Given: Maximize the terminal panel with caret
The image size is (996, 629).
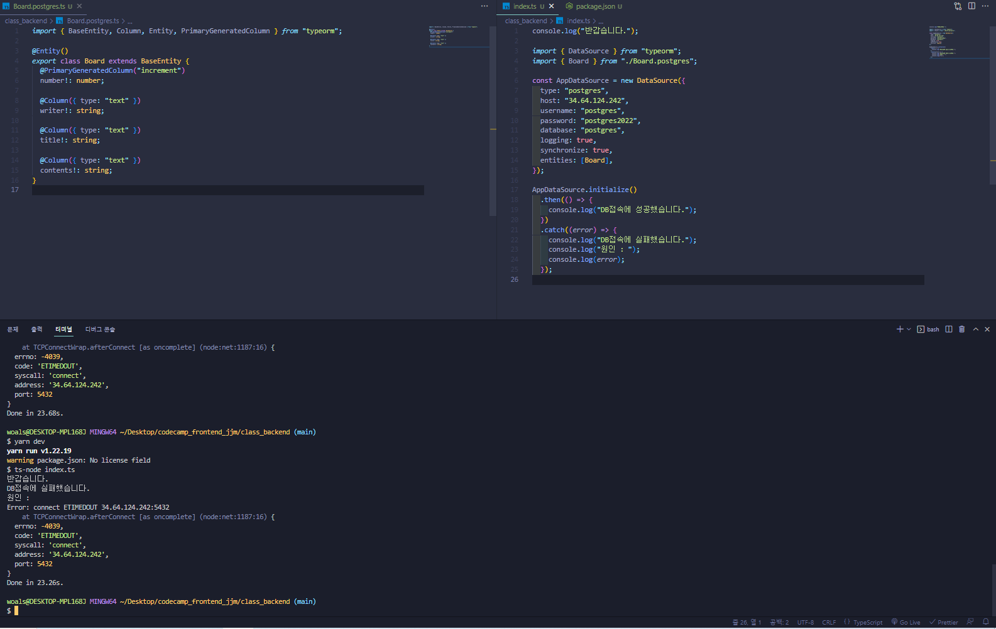Looking at the screenshot, I should pos(976,329).
